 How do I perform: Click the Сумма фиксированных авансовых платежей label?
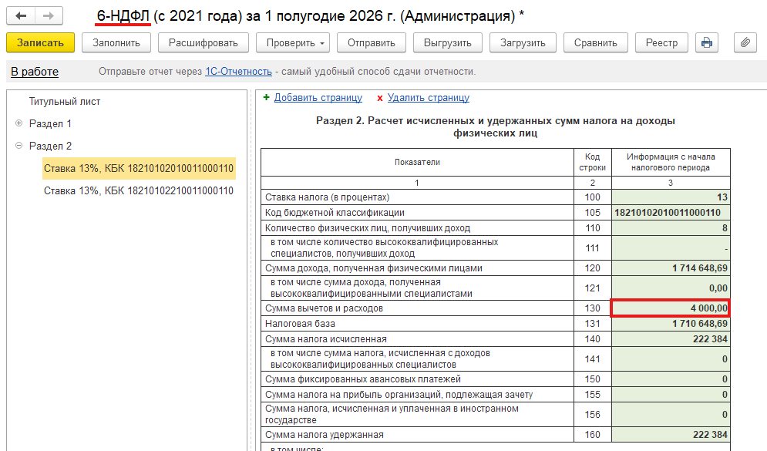pyautogui.click(x=363, y=379)
